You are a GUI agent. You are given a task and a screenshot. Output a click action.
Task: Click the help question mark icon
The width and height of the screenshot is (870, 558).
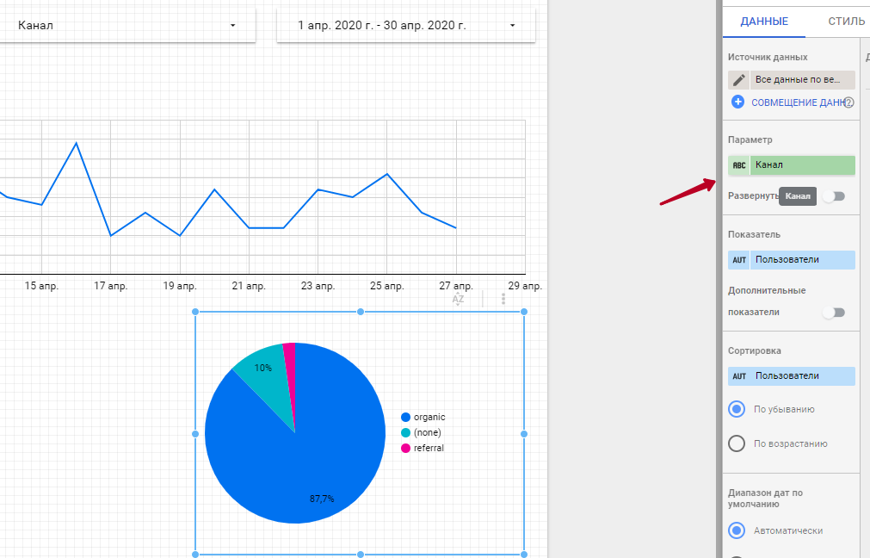[x=848, y=102]
